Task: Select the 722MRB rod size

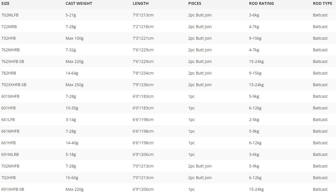Action: click(x=9, y=27)
